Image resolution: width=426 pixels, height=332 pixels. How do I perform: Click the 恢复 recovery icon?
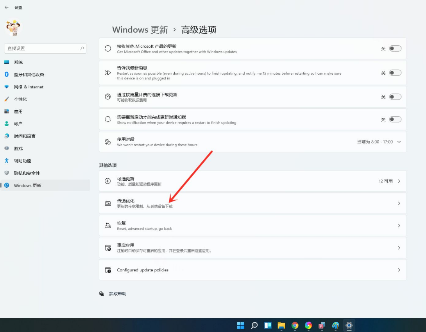108,226
